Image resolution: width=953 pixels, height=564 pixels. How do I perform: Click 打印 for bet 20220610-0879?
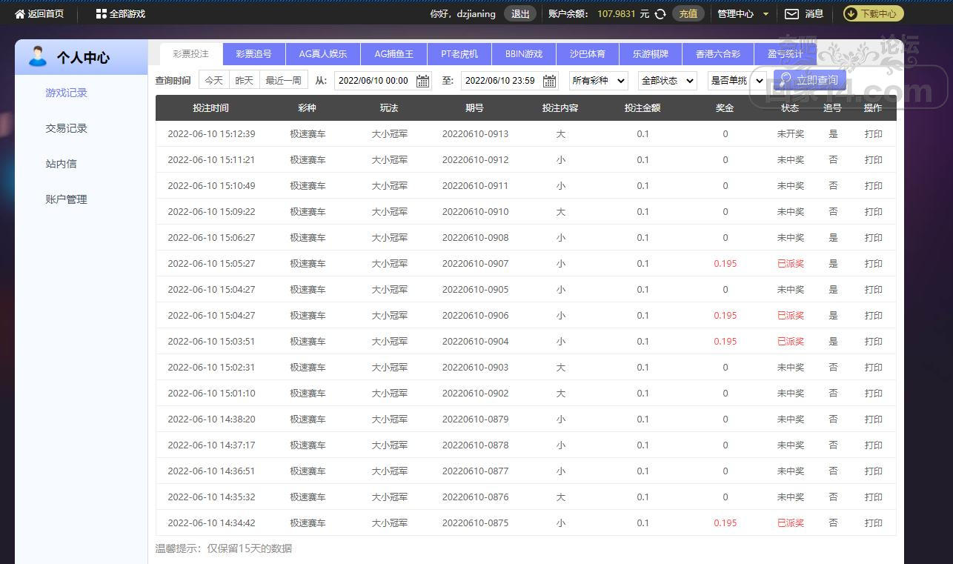coord(873,419)
